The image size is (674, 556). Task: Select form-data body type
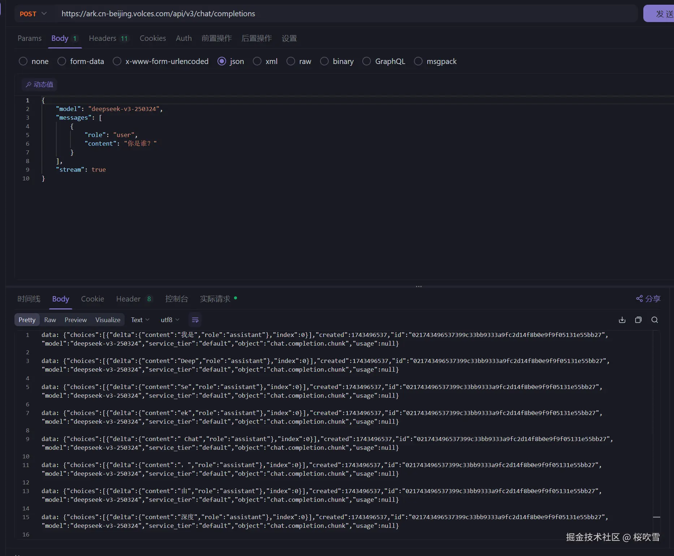(x=81, y=61)
